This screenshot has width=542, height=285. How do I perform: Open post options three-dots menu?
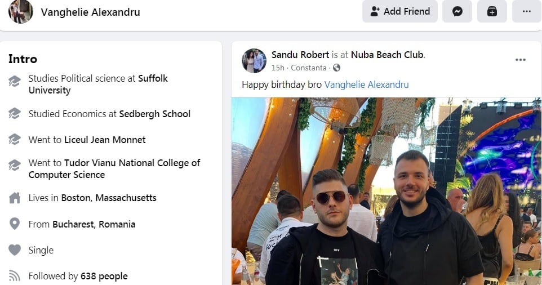pos(520,60)
